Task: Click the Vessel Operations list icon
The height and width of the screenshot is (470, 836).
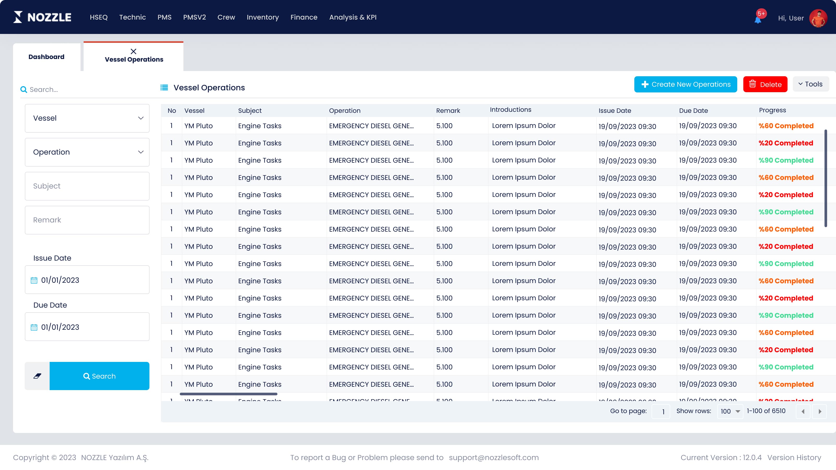Action: pyautogui.click(x=164, y=87)
